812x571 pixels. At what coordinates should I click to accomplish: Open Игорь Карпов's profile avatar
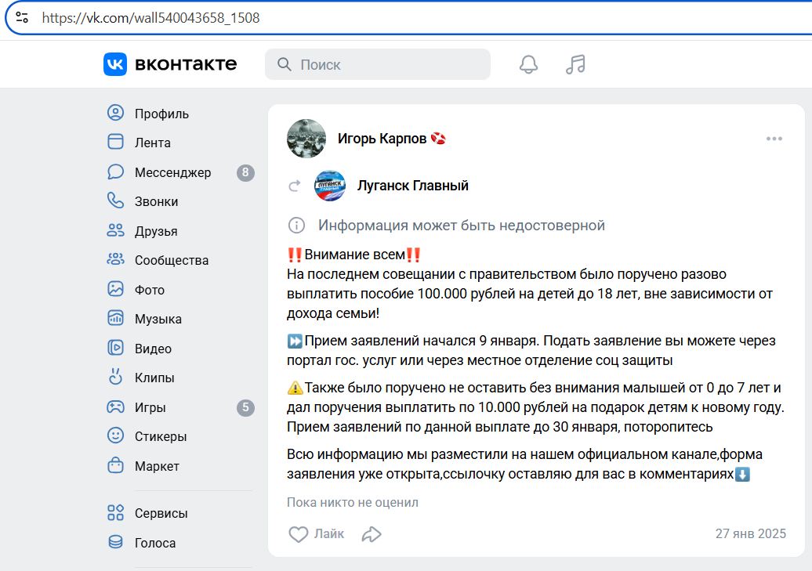(306, 138)
